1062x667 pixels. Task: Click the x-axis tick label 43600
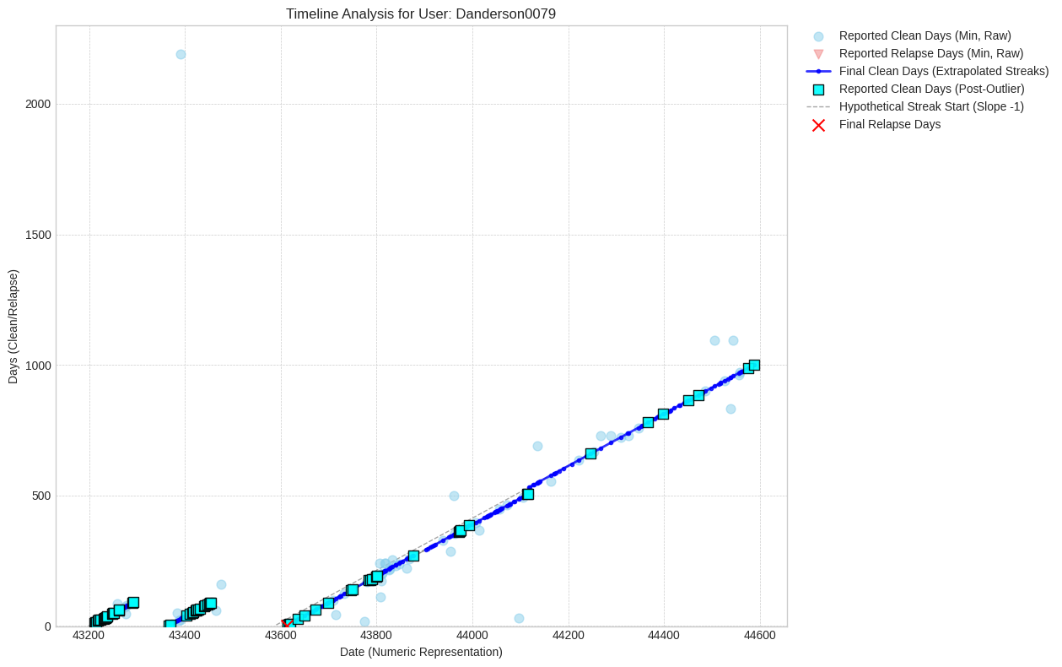281,635
